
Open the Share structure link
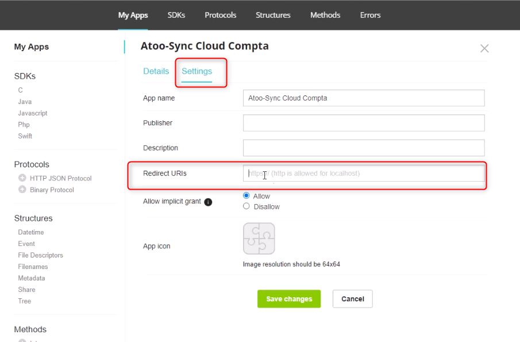(x=26, y=290)
